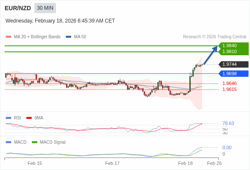Click the date and time line
Image resolution: width=250 pixels, height=170 pixels.
60,21
